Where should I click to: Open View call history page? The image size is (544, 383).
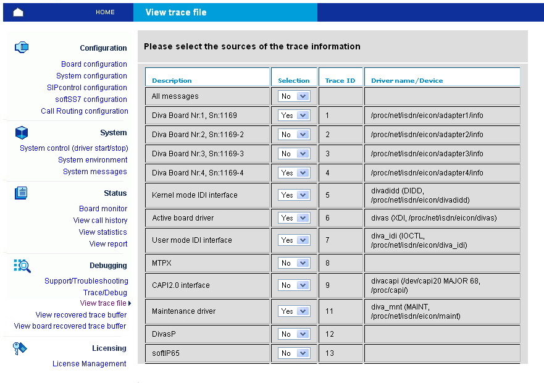(100, 221)
